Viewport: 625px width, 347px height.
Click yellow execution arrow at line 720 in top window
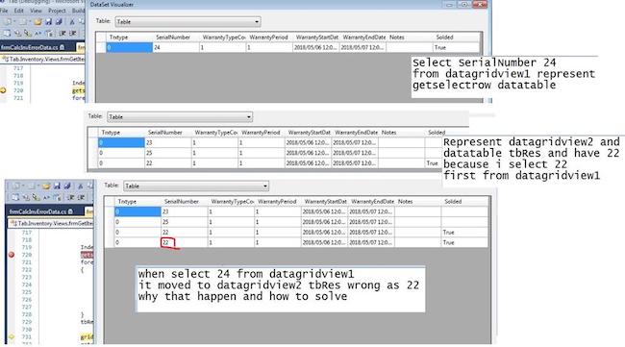coord(3,90)
